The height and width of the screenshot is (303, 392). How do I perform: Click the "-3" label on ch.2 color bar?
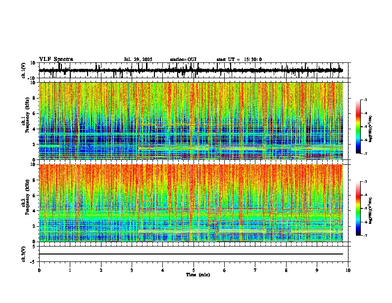point(365,182)
